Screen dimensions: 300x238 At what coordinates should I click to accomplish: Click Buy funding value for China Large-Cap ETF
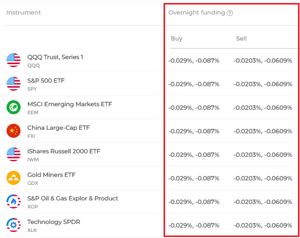coord(194,131)
